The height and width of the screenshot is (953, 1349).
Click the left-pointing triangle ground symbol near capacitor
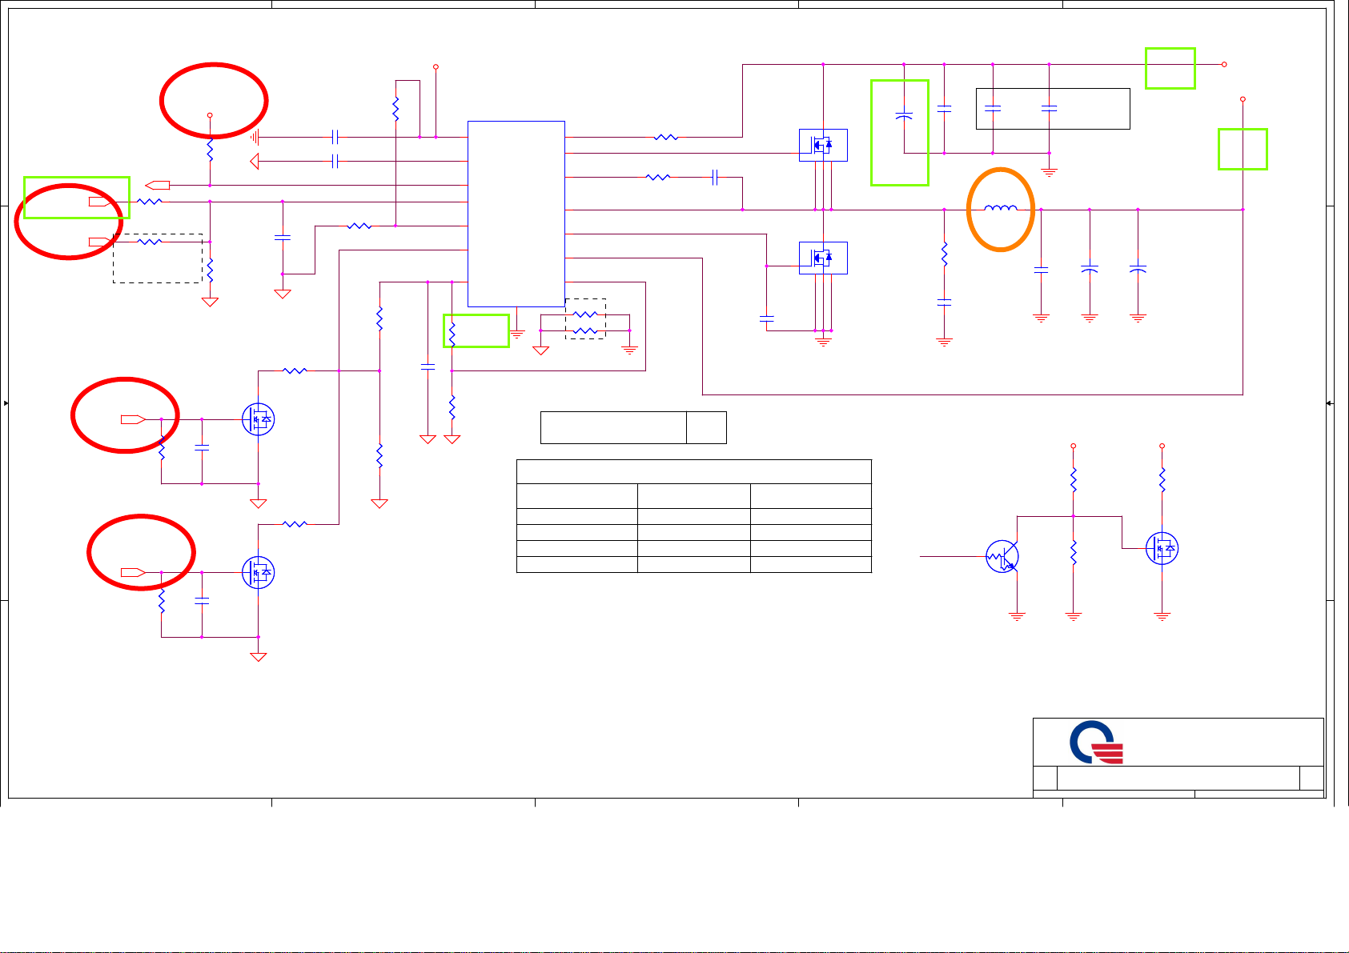click(x=255, y=162)
